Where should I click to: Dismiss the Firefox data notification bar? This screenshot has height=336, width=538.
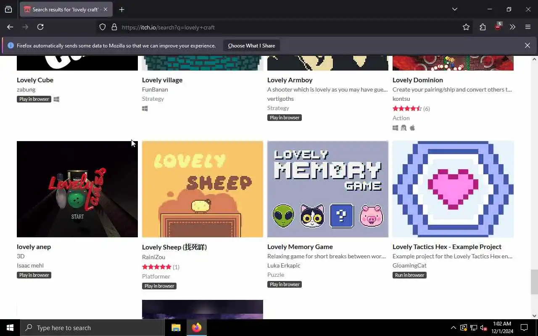[527, 45]
